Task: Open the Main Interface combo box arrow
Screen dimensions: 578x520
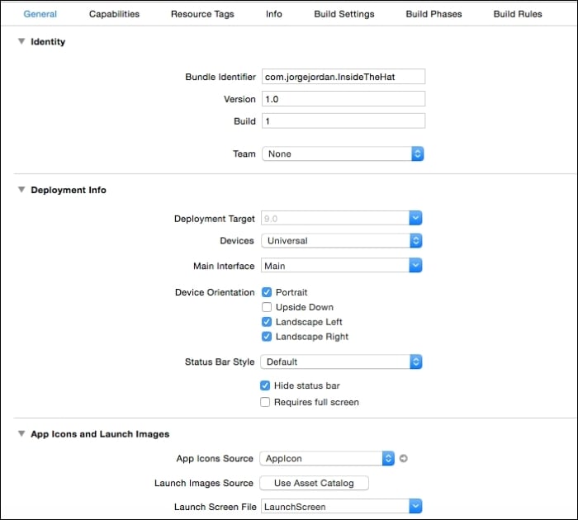Action: tap(415, 265)
